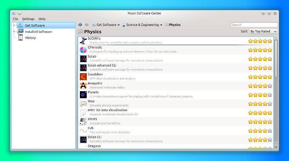The height and width of the screenshot is (161, 289).
Task: Open the Sort By Top Rated dropdown
Action: tap(263, 32)
